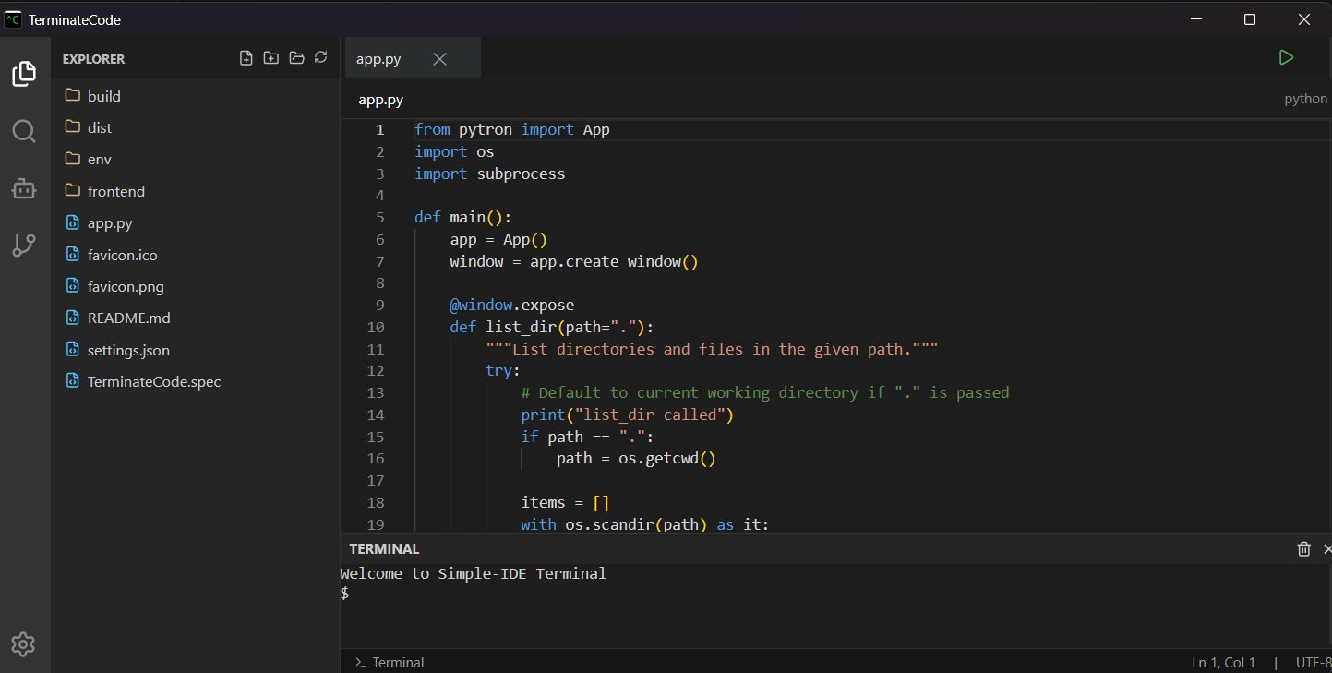
Task: Switch to the app.py editor tab
Action: point(378,57)
